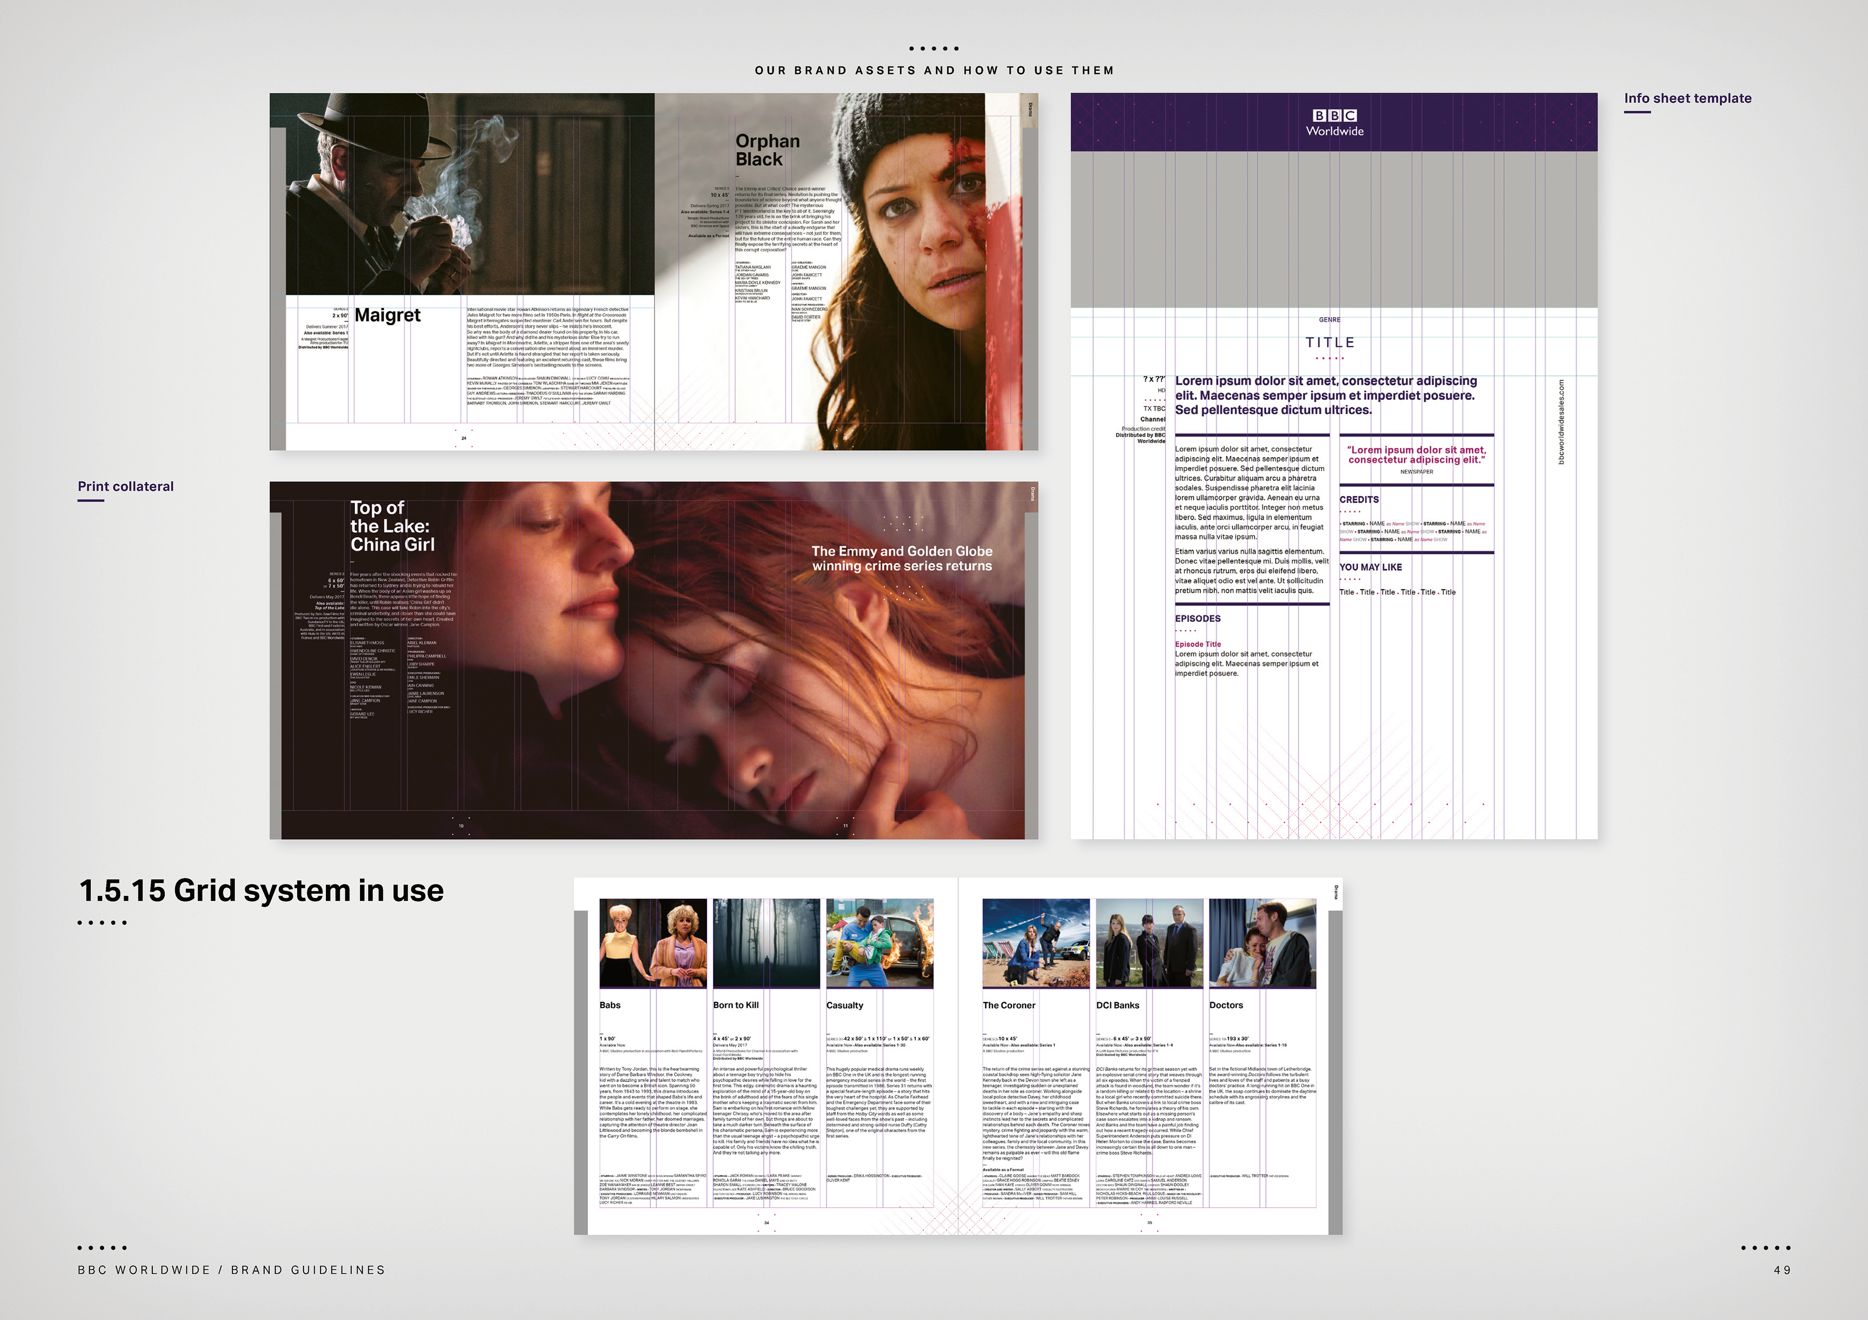Click the magenta newspaper quote 'Lorem ipsum dolor sit amet'
The width and height of the screenshot is (1868, 1320).
tap(1417, 455)
